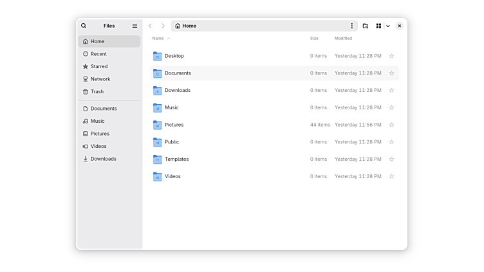Viewport: 484px width, 272px height.
Task: Open Starred in the sidebar
Action: click(99, 66)
